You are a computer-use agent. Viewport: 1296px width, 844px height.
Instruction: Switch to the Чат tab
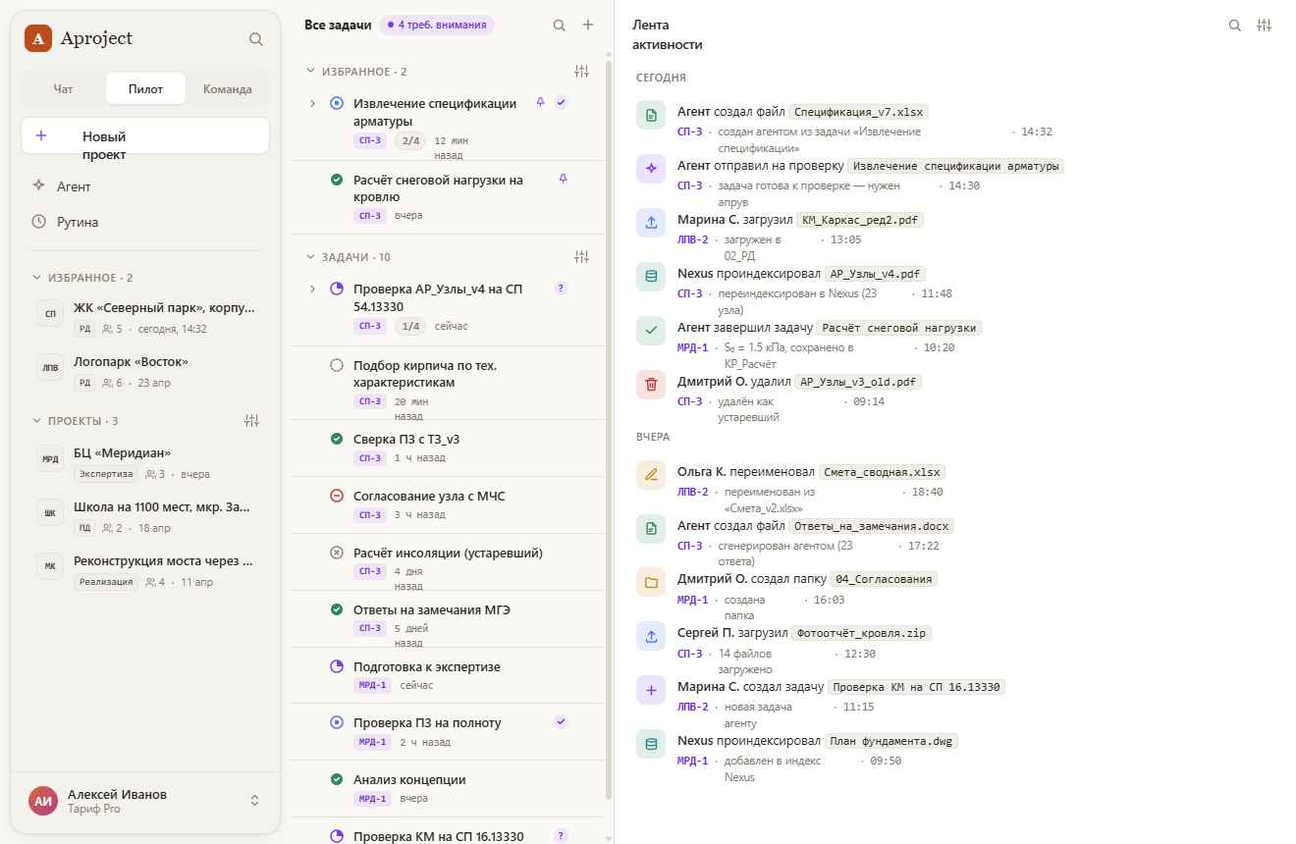coord(63,88)
